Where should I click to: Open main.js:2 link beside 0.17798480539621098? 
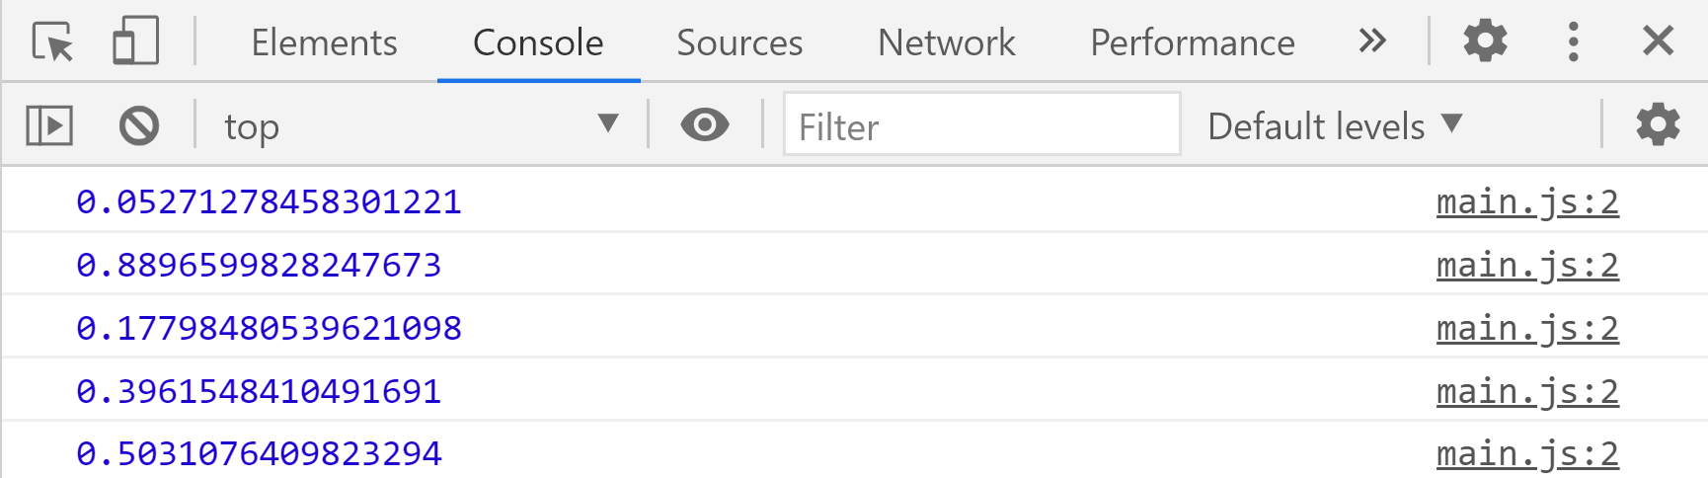point(1526,328)
